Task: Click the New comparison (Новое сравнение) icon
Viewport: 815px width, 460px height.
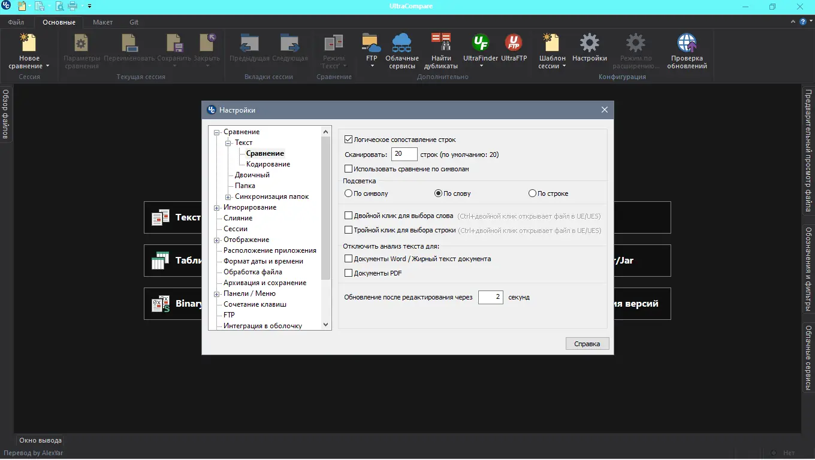Action: point(28,43)
